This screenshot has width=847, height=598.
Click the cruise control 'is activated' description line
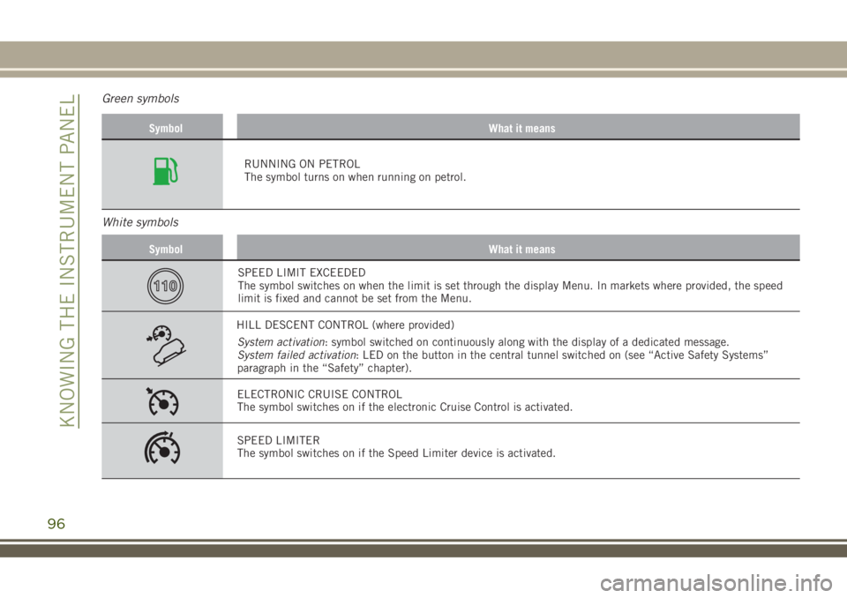405,407
